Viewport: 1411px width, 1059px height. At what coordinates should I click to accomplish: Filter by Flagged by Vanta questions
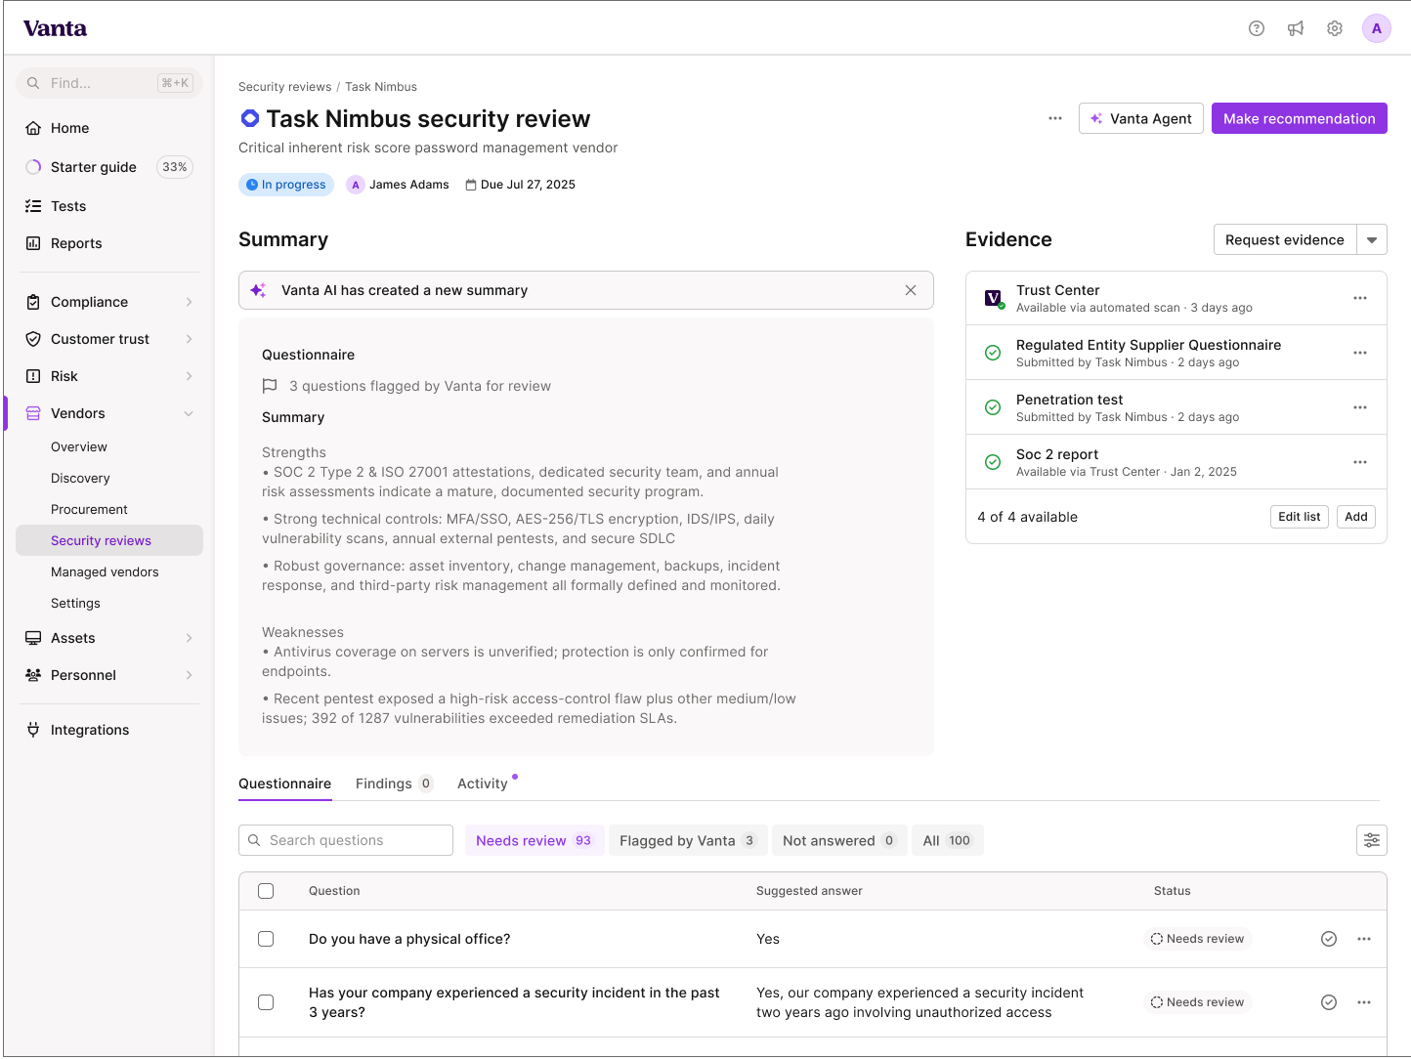688,840
